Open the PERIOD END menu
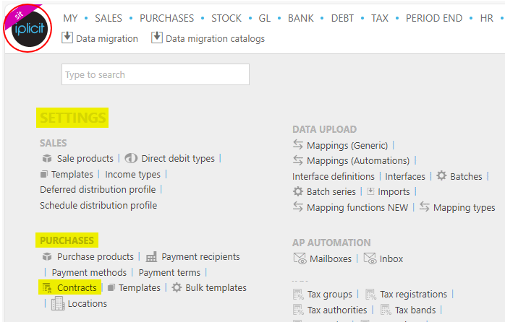The image size is (505, 322). point(434,18)
